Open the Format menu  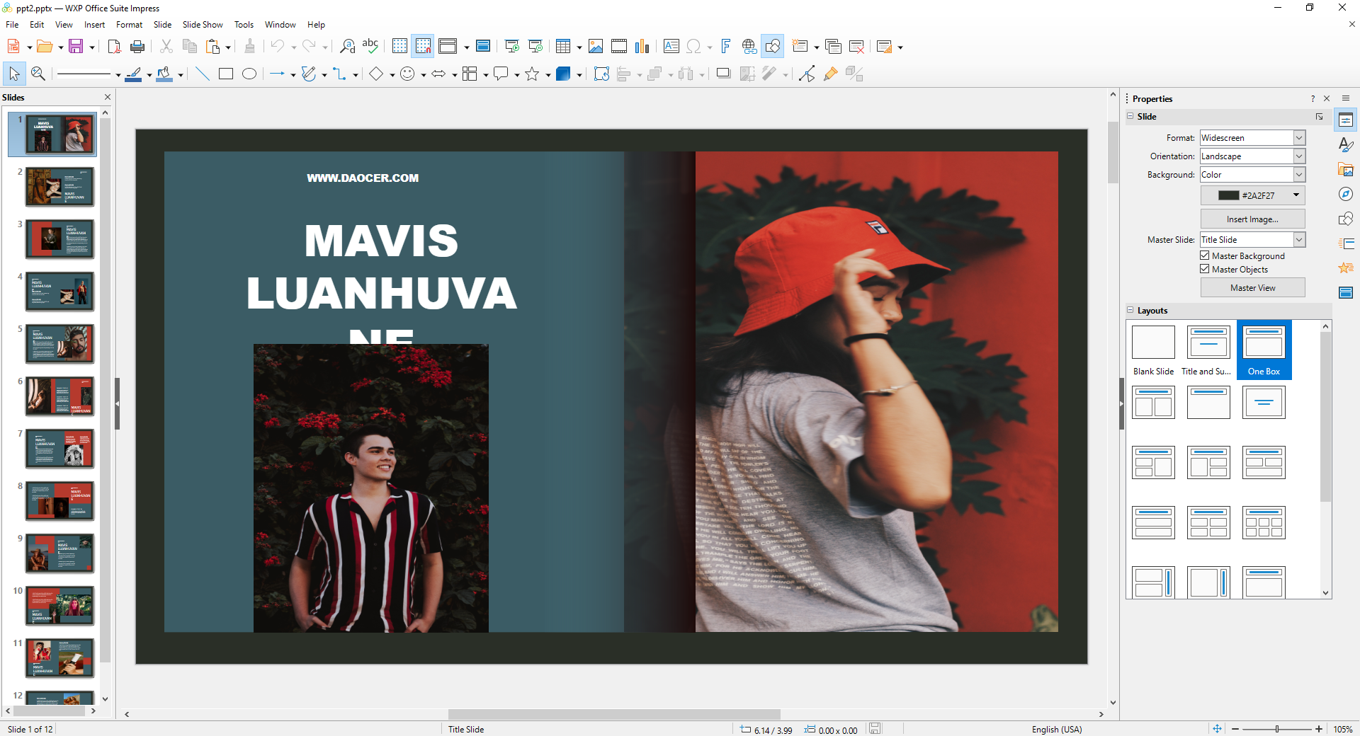[x=129, y=25]
